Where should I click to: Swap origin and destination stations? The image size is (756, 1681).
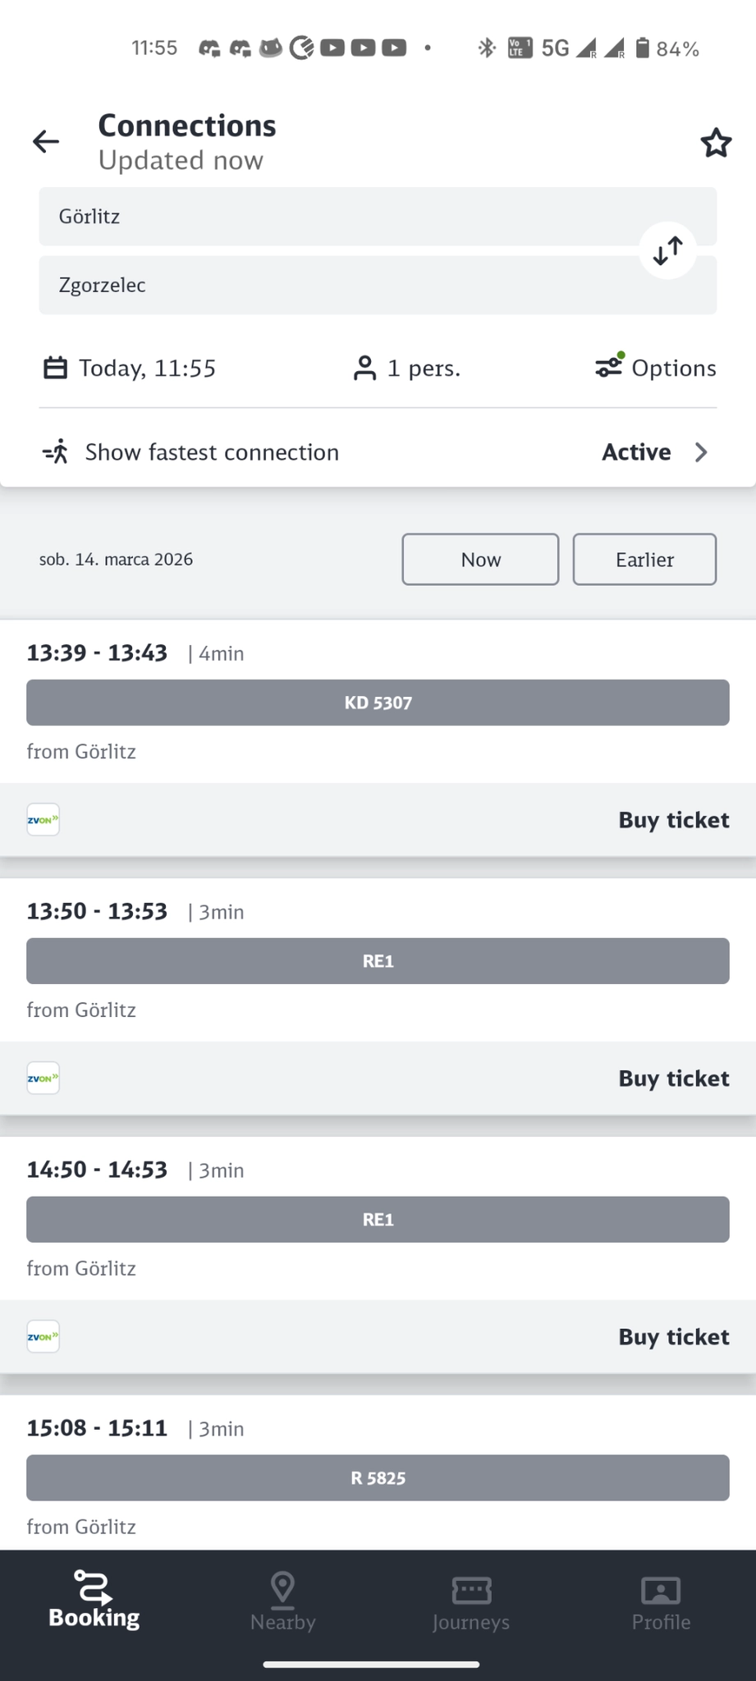tap(667, 250)
